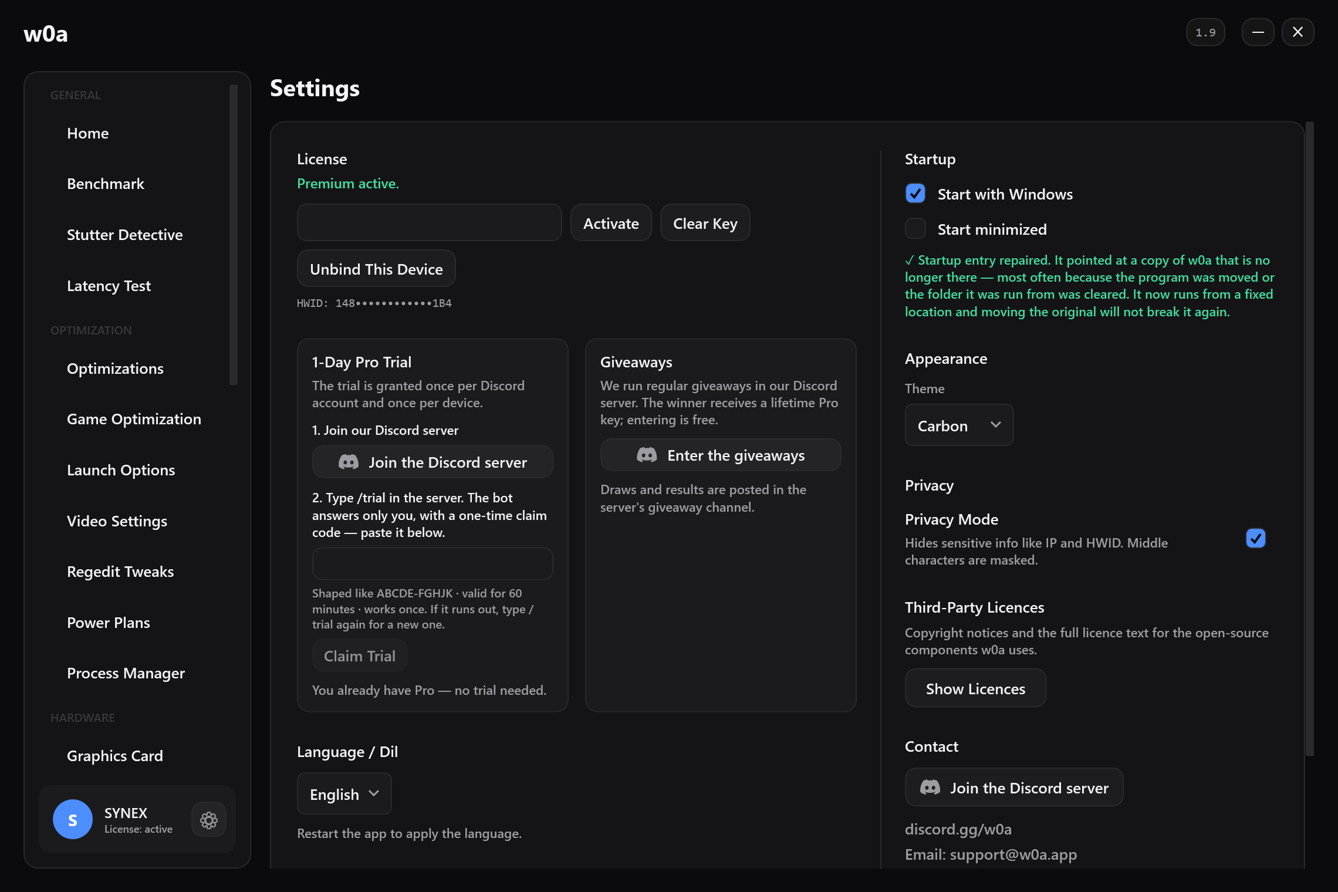Open the Graphics Card page
1338x892 pixels.
tap(115, 756)
